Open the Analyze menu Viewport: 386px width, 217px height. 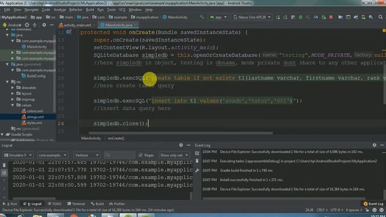pyautogui.click(x=60, y=10)
